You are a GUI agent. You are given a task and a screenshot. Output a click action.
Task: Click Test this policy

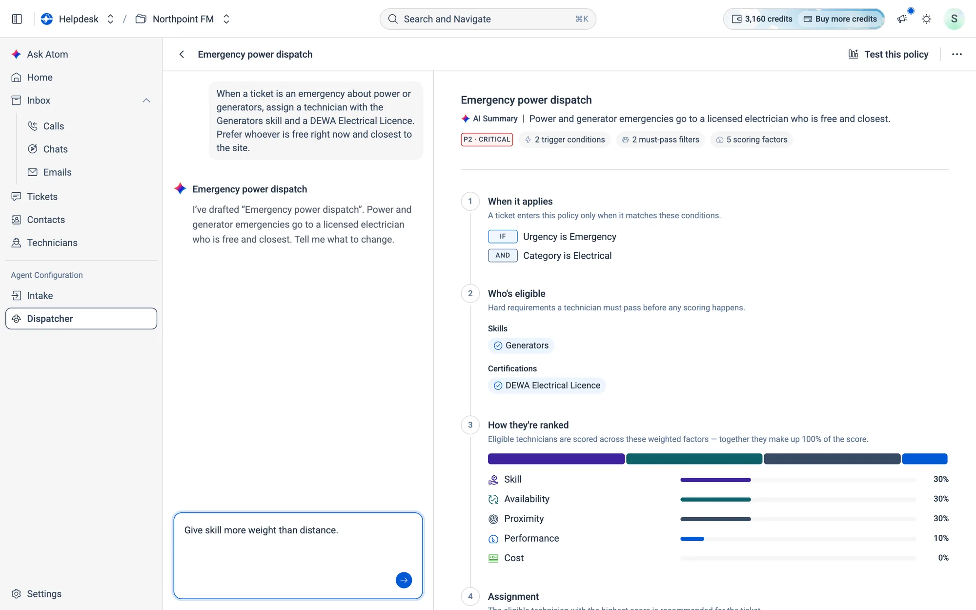888,54
